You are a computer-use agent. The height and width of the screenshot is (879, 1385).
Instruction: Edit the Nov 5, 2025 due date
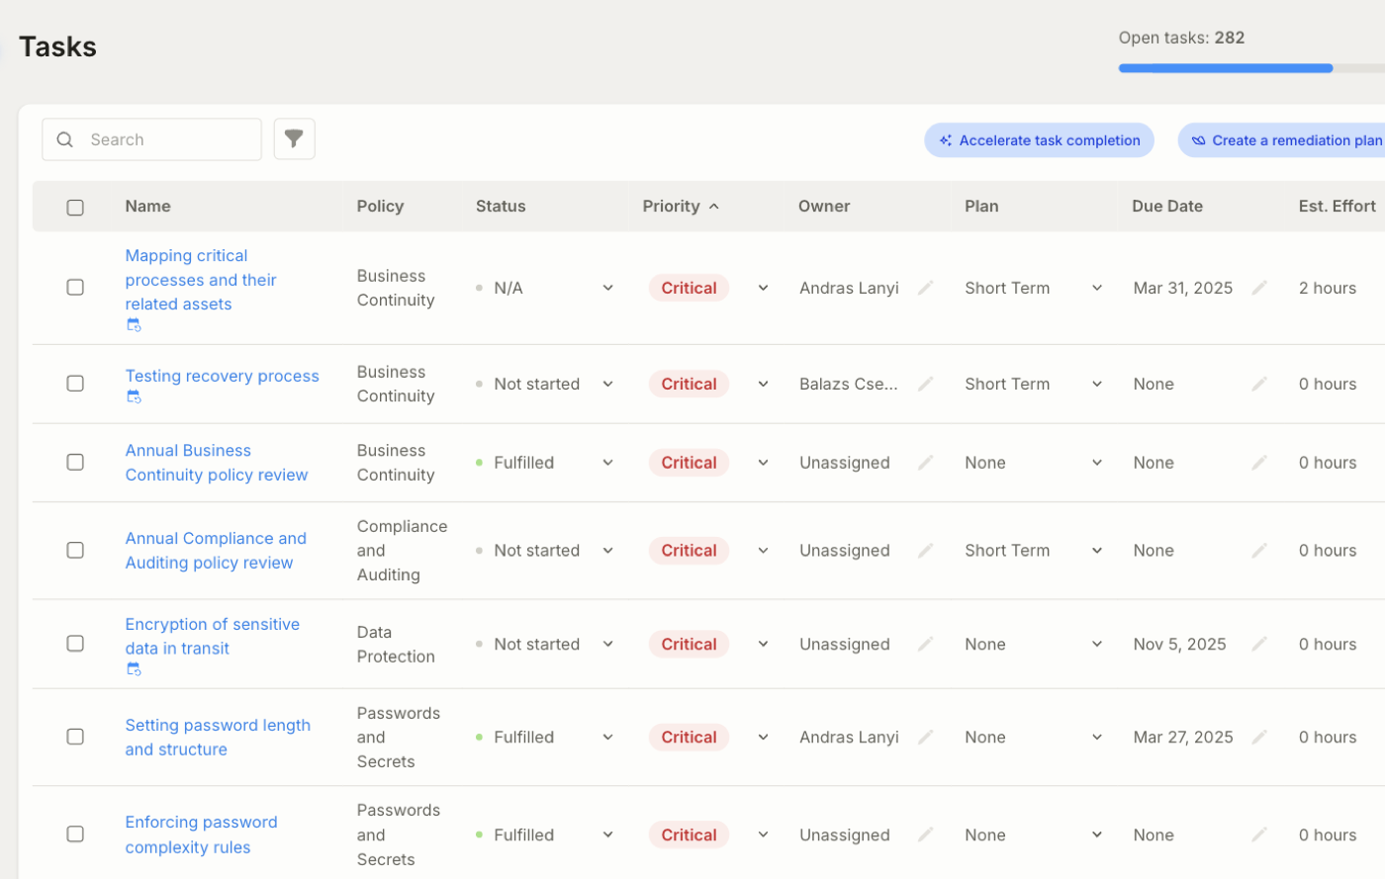coord(1259,644)
